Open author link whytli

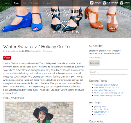click(8, 51)
